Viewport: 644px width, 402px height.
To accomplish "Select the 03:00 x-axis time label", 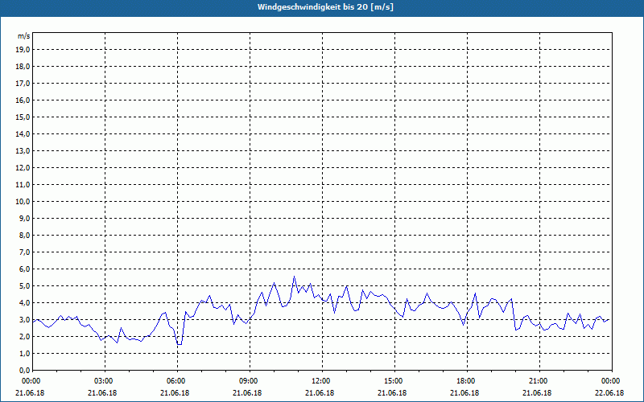I will pyautogui.click(x=103, y=381).
